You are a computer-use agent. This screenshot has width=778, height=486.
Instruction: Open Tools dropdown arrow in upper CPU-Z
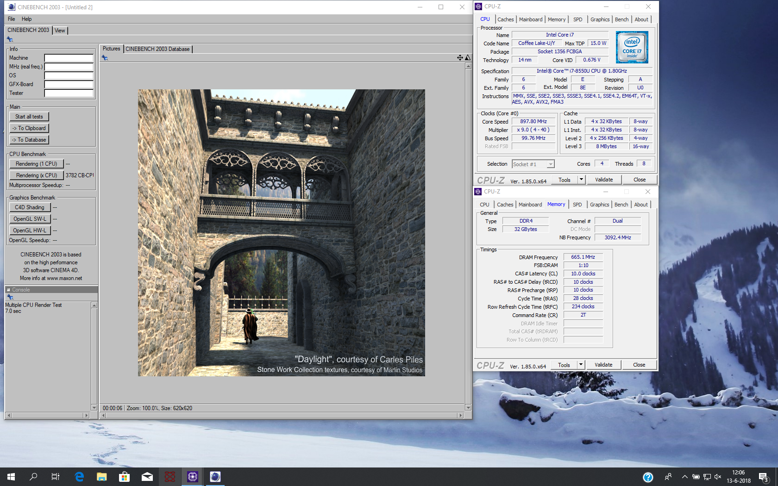tap(581, 180)
